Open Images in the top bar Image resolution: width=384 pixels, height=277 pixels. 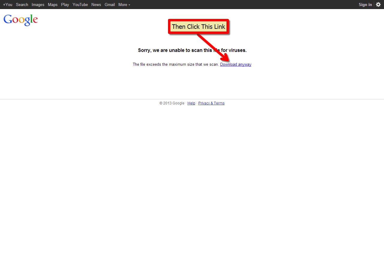(38, 5)
